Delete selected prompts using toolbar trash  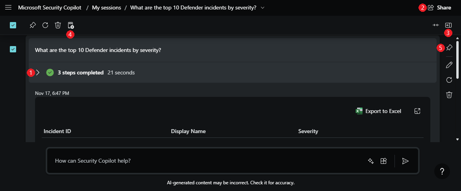(x=58, y=25)
